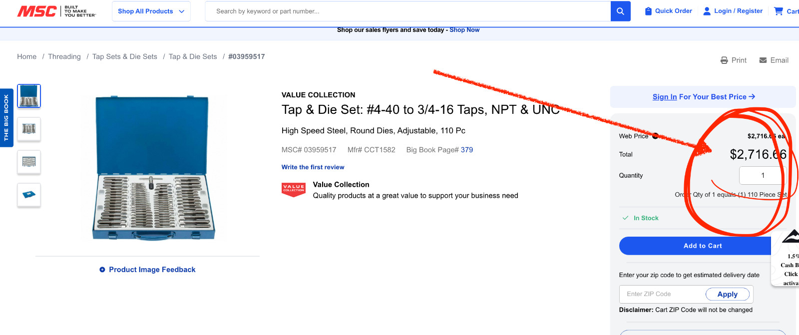
Task: Select second product thumbnail
Action: (x=29, y=129)
